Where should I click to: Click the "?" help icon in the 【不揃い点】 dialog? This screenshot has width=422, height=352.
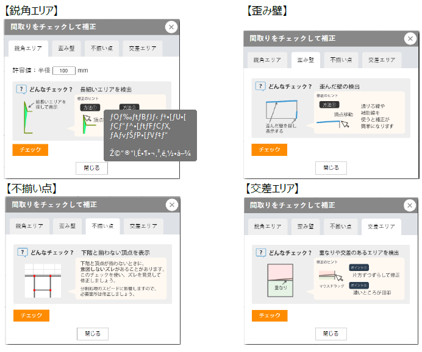coord(22,252)
